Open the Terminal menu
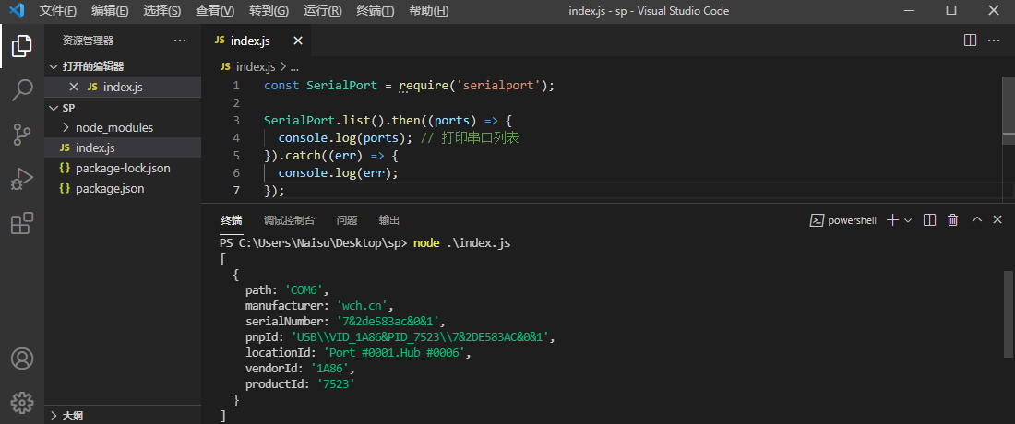 pos(376,11)
